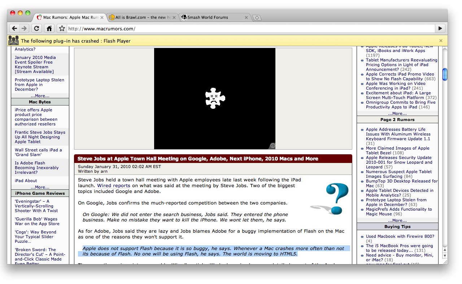Click the Go arrow beside the address bar
Screen dimensions: 462x284
click(440, 28)
